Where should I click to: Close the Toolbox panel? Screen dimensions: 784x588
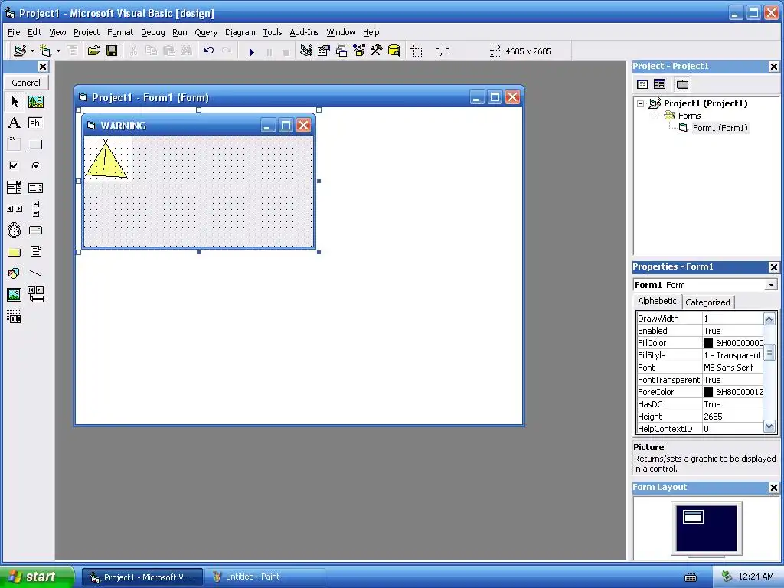point(43,67)
